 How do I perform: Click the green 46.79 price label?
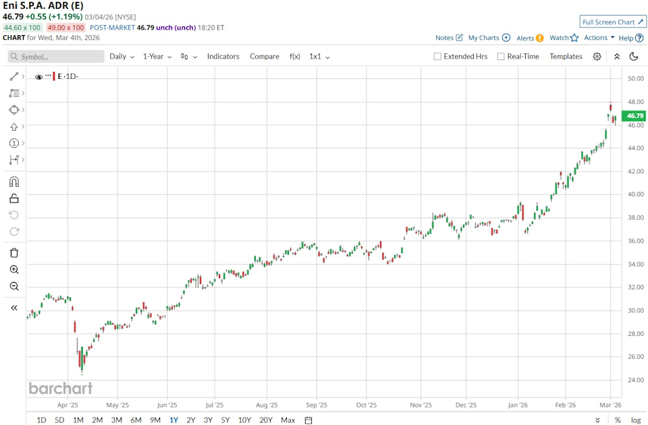[633, 115]
